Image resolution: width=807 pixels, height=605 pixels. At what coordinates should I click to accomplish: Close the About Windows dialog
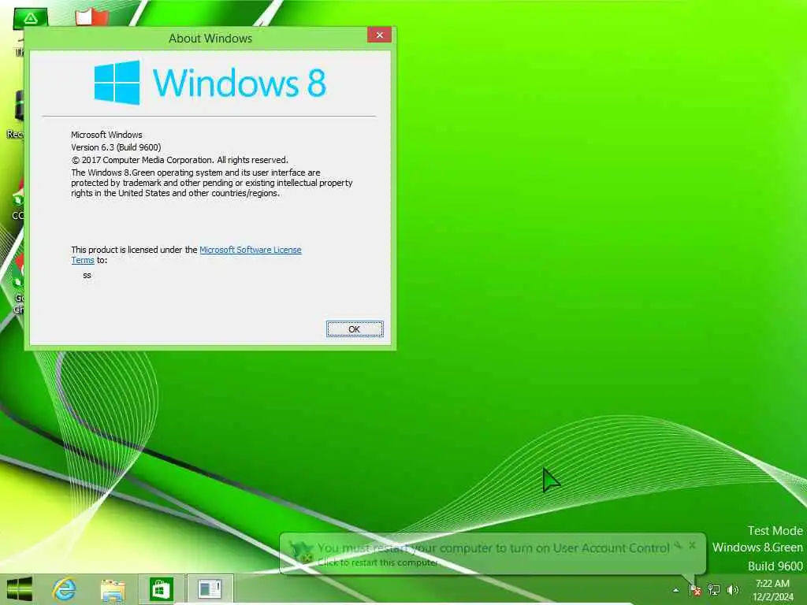tap(379, 35)
